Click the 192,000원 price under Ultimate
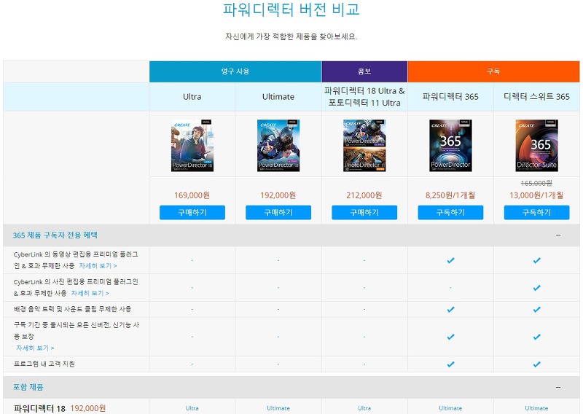This screenshot has width=583, height=414. pos(278,195)
